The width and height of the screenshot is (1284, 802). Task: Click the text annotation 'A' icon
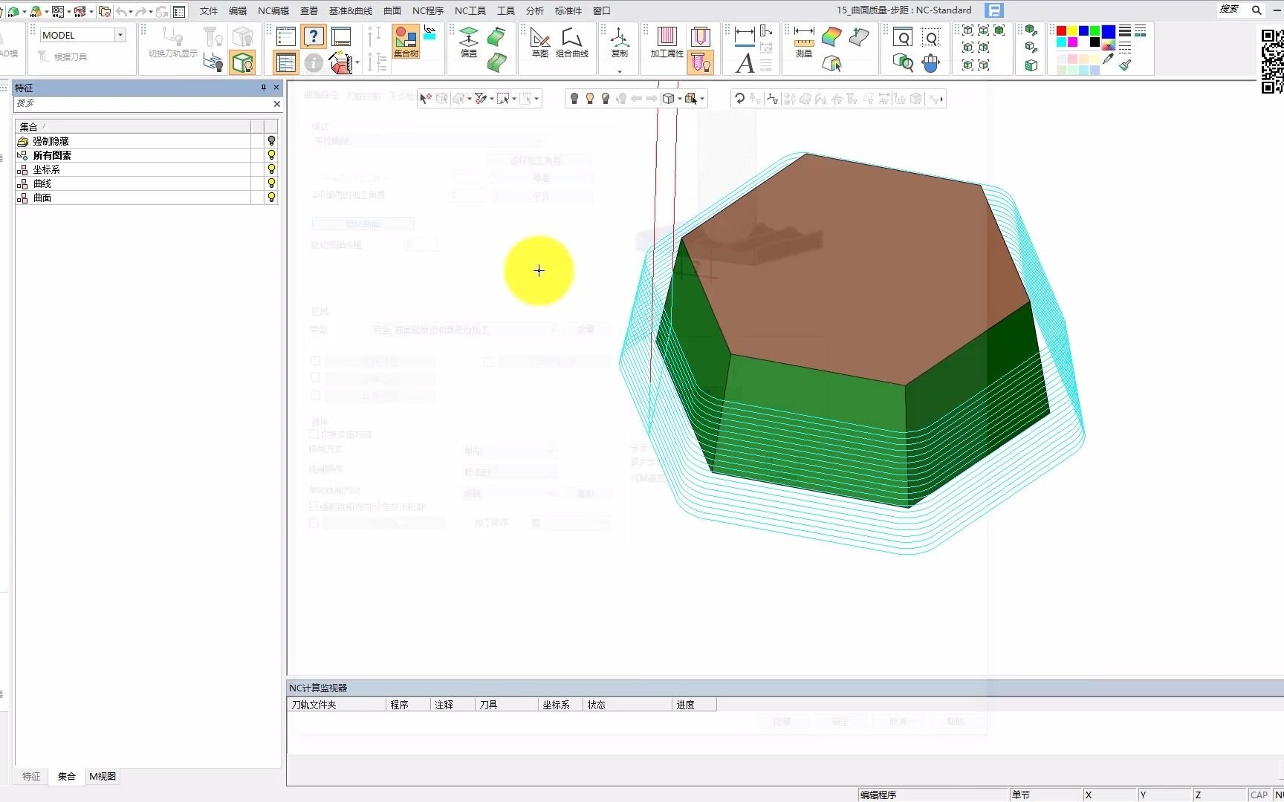coord(745,64)
